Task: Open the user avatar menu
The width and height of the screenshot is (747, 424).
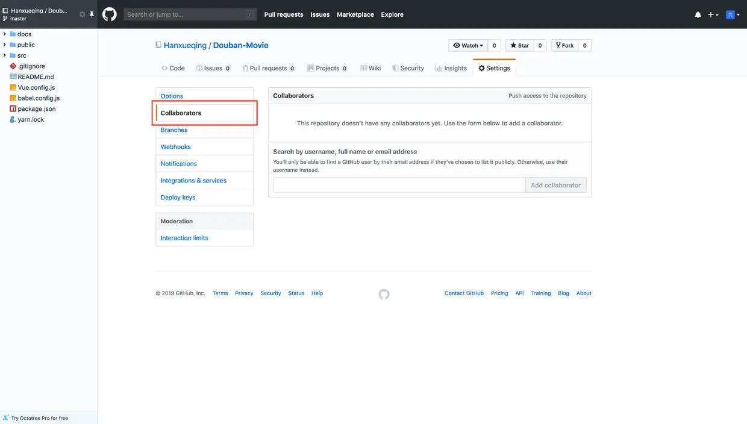Action: (x=733, y=14)
